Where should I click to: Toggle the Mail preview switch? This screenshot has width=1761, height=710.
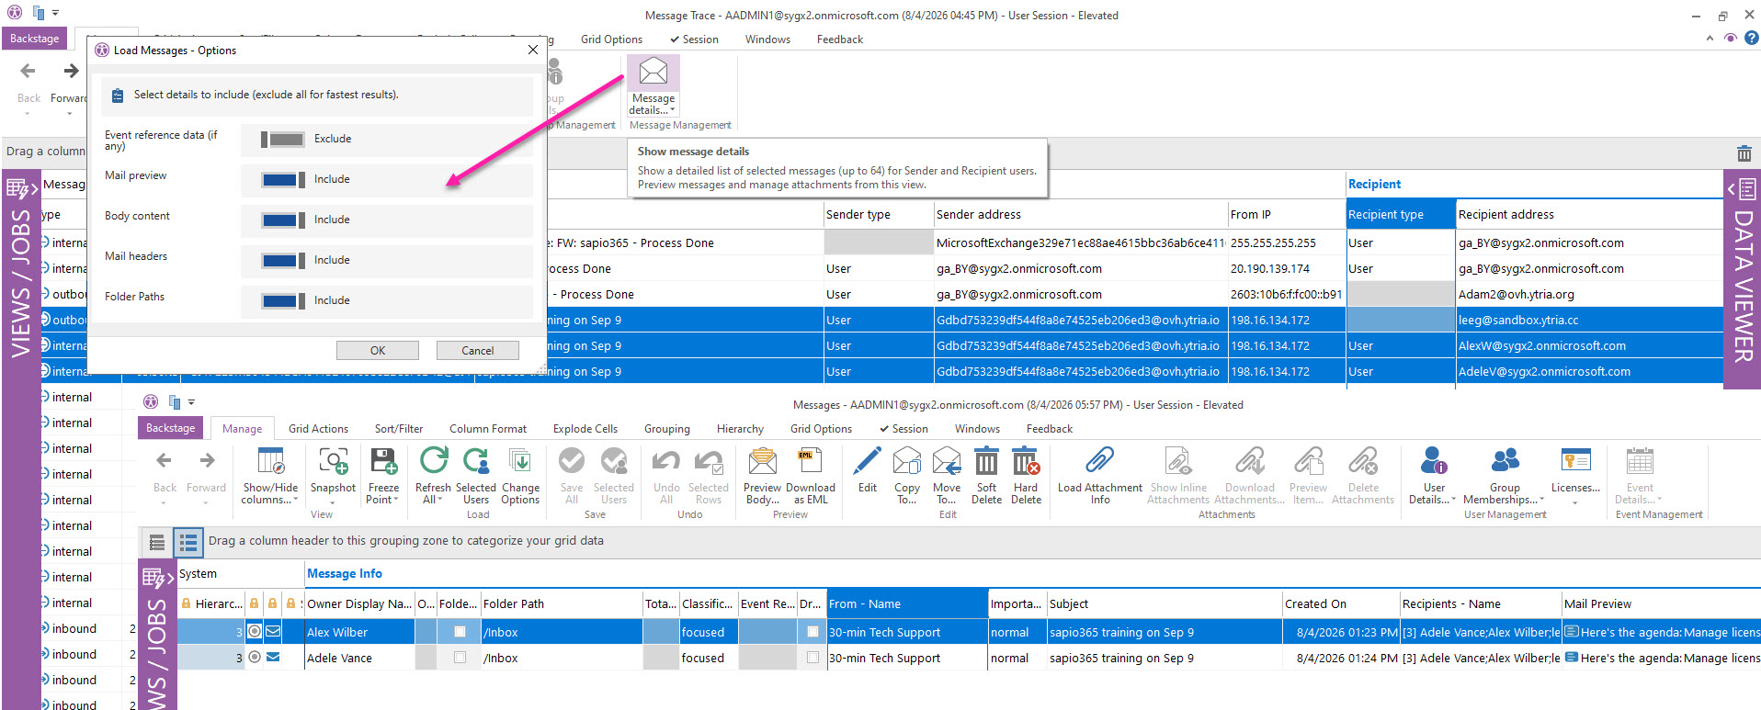282,180
